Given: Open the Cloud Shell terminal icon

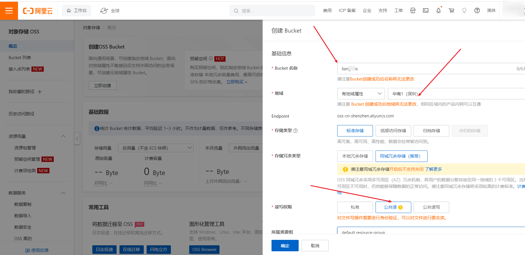Looking at the screenshot, I should (x=426, y=11).
